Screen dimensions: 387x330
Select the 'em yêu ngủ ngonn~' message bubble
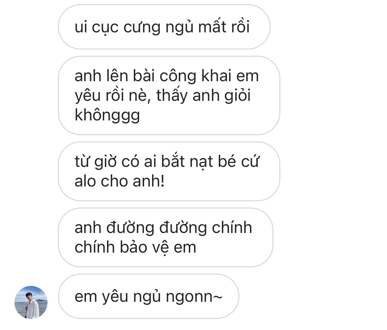click(149, 296)
